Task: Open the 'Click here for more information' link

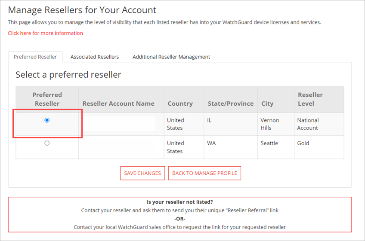Action: (x=45, y=33)
